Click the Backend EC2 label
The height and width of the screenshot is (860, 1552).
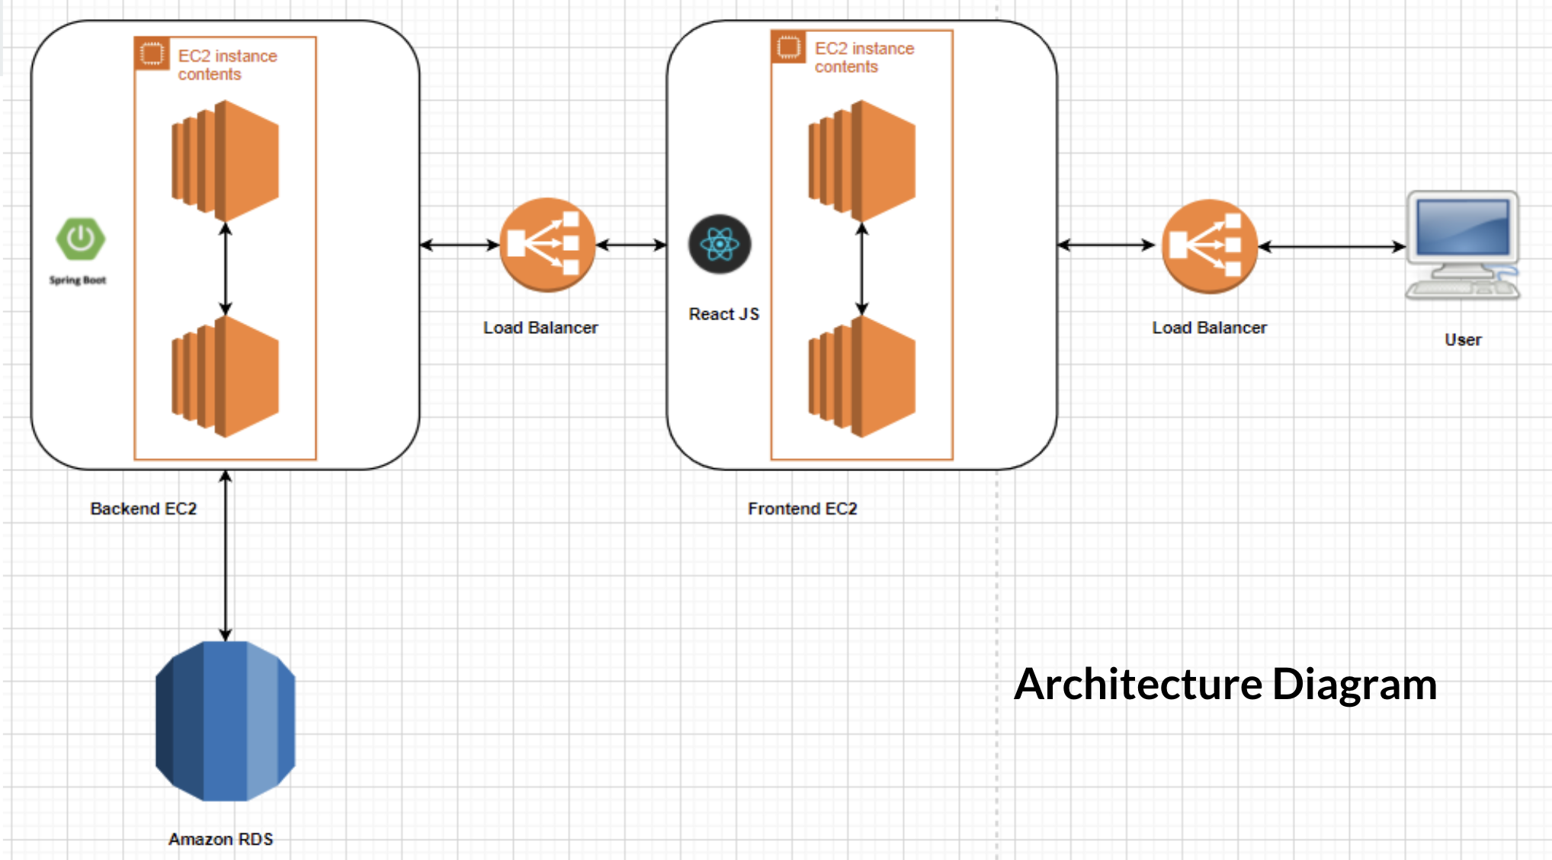[145, 509]
